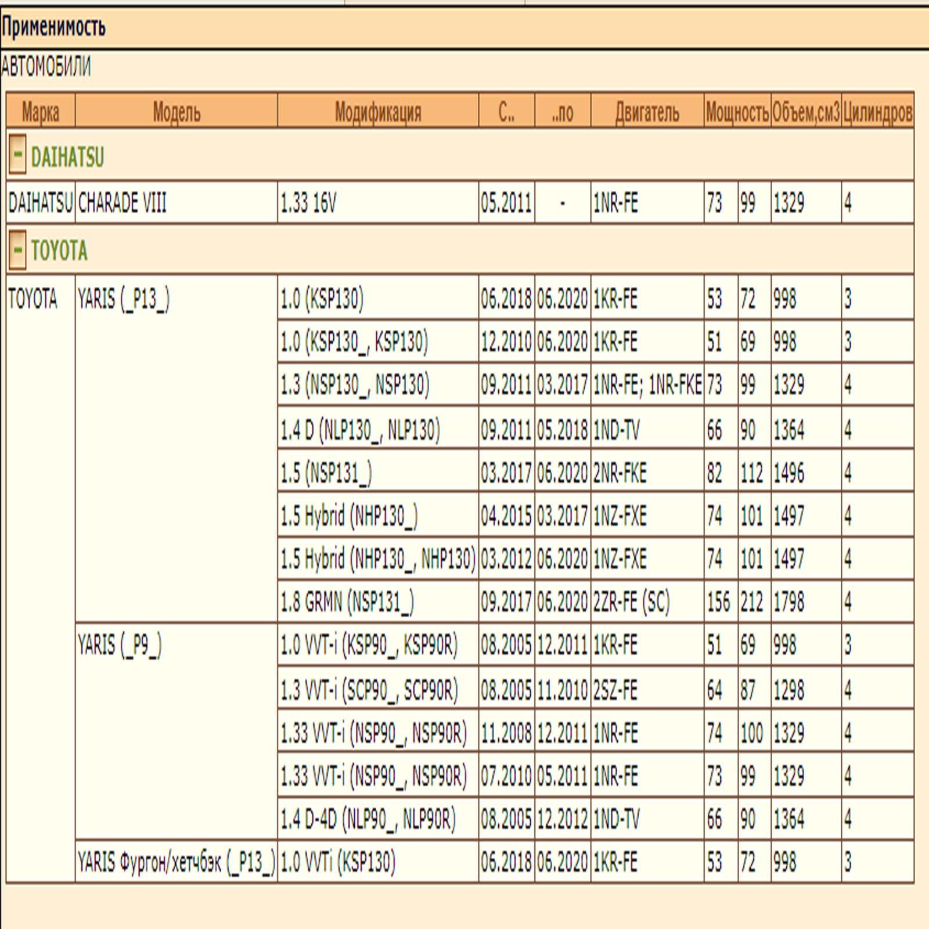
Task: Click the Модель column header
Action: tap(177, 111)
